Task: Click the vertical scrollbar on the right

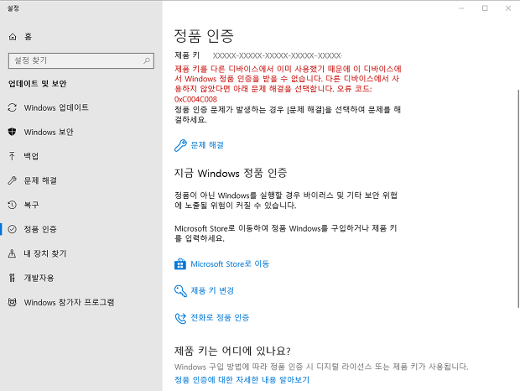Action: (x=518, y=198)
